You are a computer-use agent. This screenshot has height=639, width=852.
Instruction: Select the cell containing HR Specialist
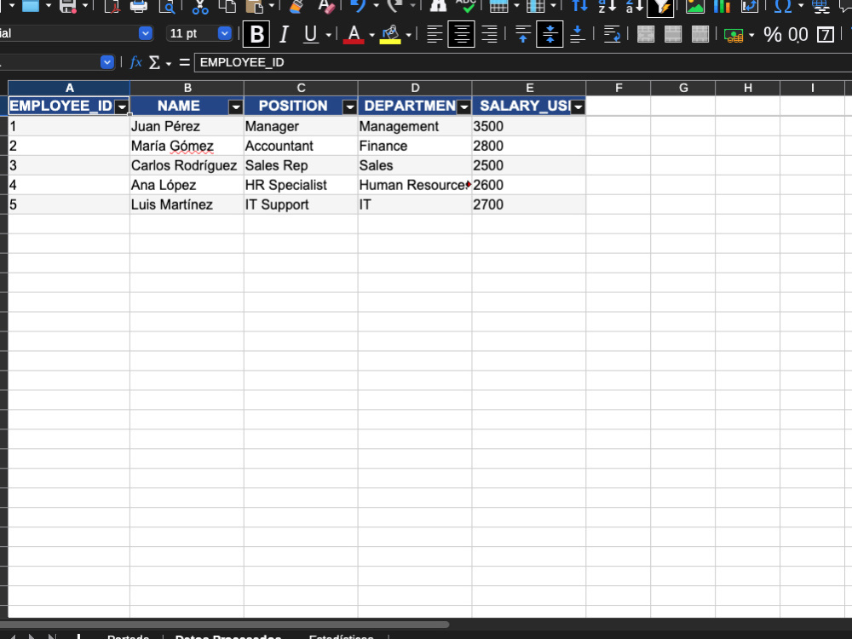[301, 185]
